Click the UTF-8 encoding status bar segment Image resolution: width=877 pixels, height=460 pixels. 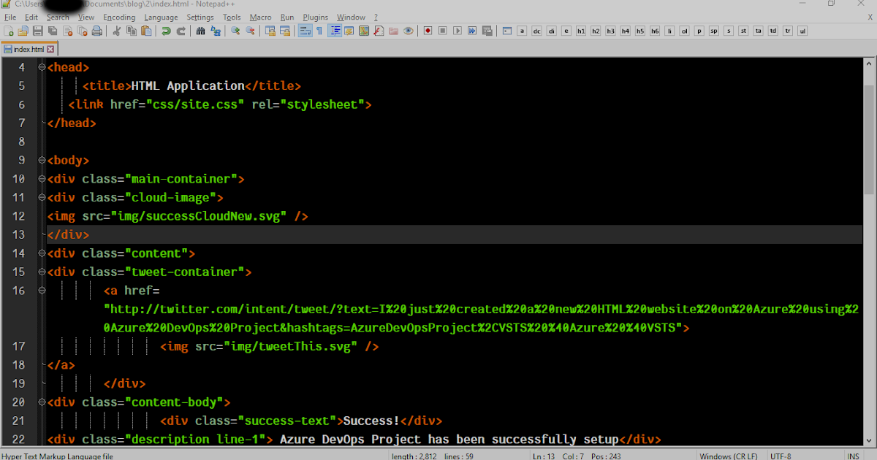coord(781,455)
